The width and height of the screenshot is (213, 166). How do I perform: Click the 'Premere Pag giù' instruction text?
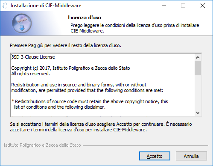pos(65,45)
